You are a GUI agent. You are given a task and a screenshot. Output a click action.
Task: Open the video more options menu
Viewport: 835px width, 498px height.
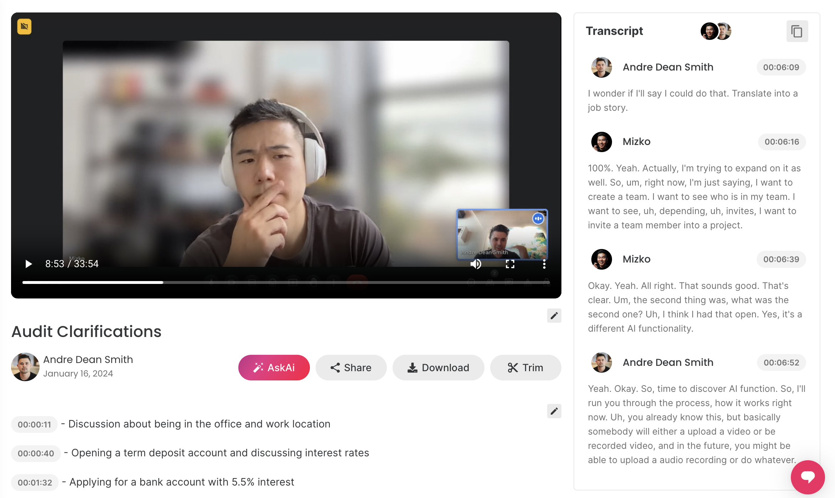coord(544,264)
